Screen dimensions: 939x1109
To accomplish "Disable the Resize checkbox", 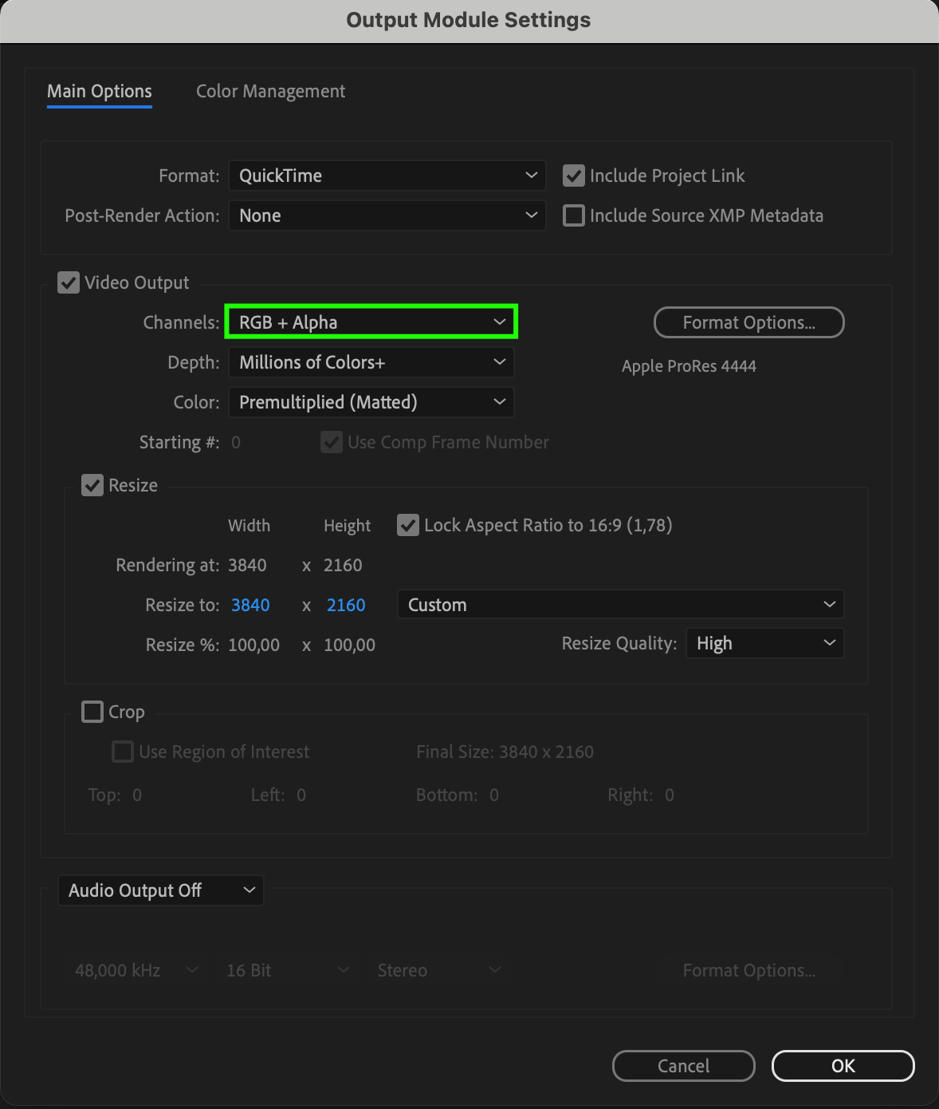I will click(92, 485).
